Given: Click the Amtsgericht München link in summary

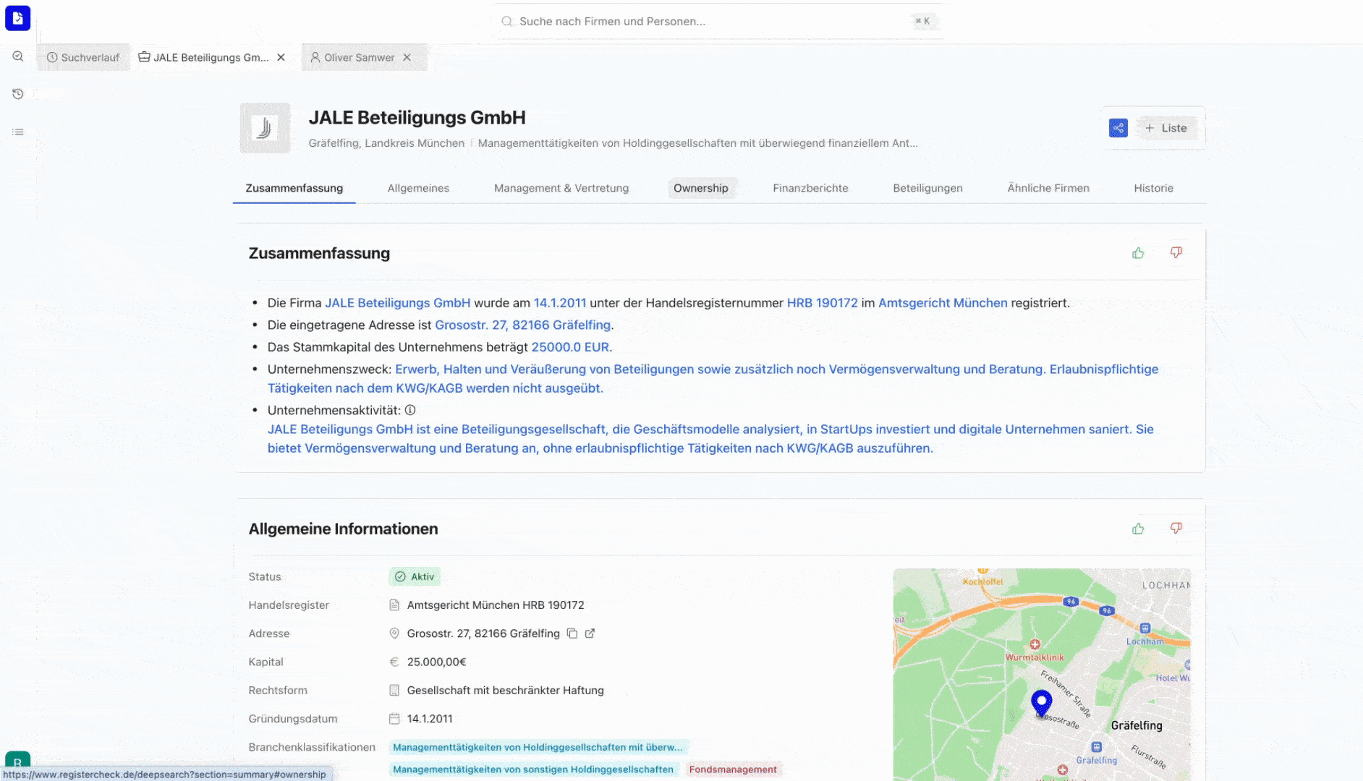Looking at the screenshot, I should click(943, 303).
